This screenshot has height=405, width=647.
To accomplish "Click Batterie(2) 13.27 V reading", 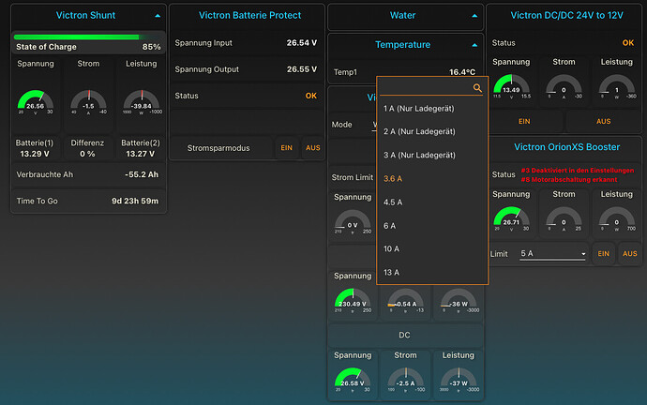I will [x=141, y=148].
